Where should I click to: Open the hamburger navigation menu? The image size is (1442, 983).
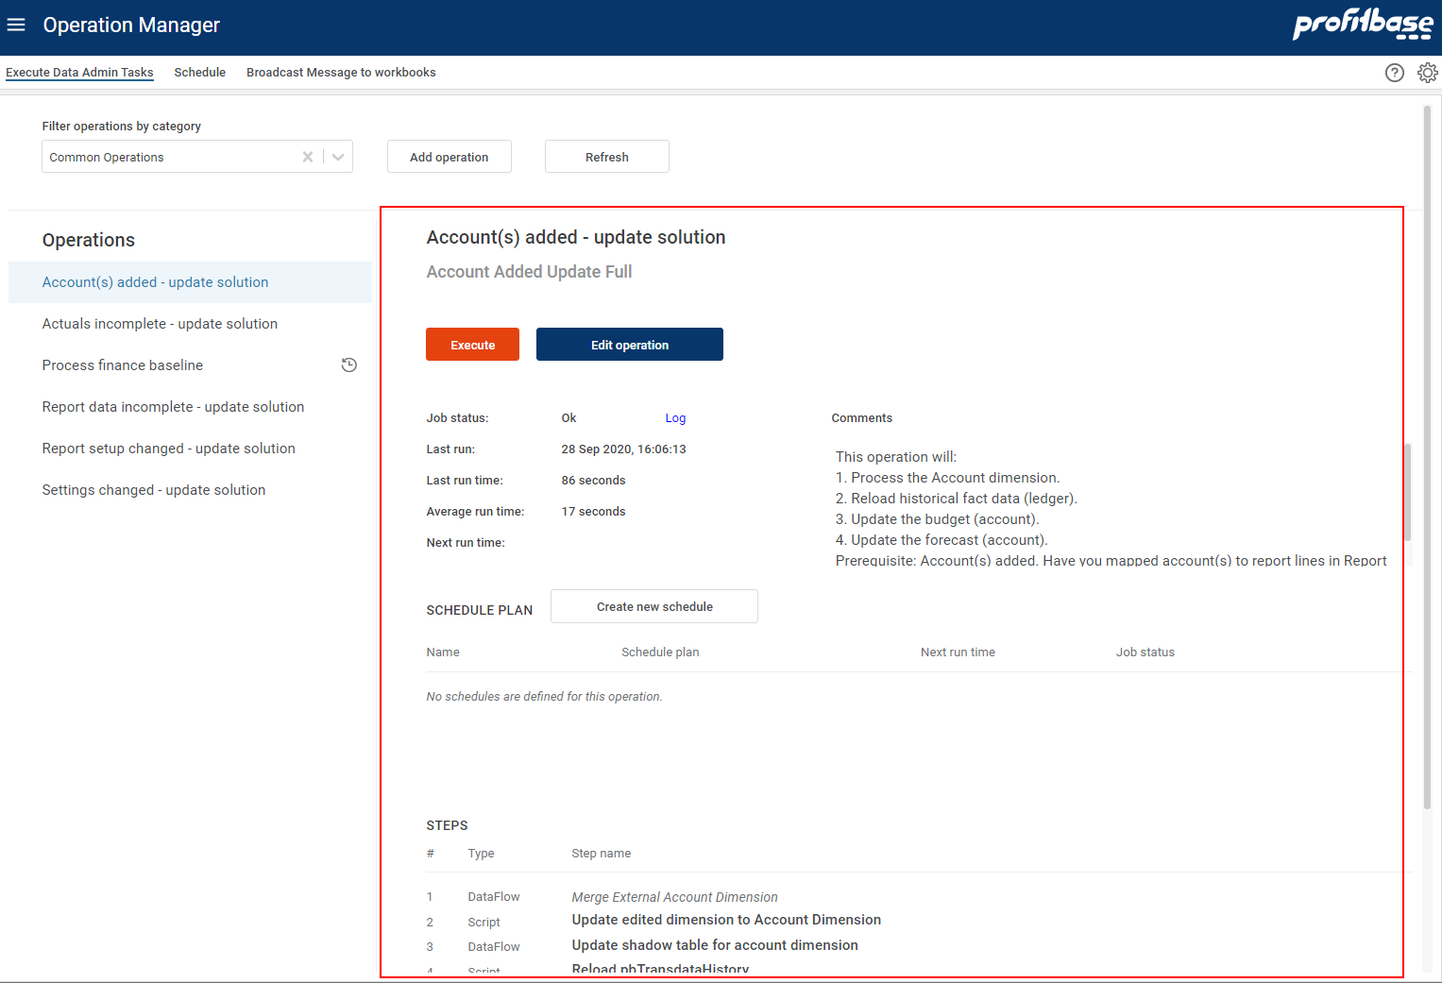(x=16, y=25)
